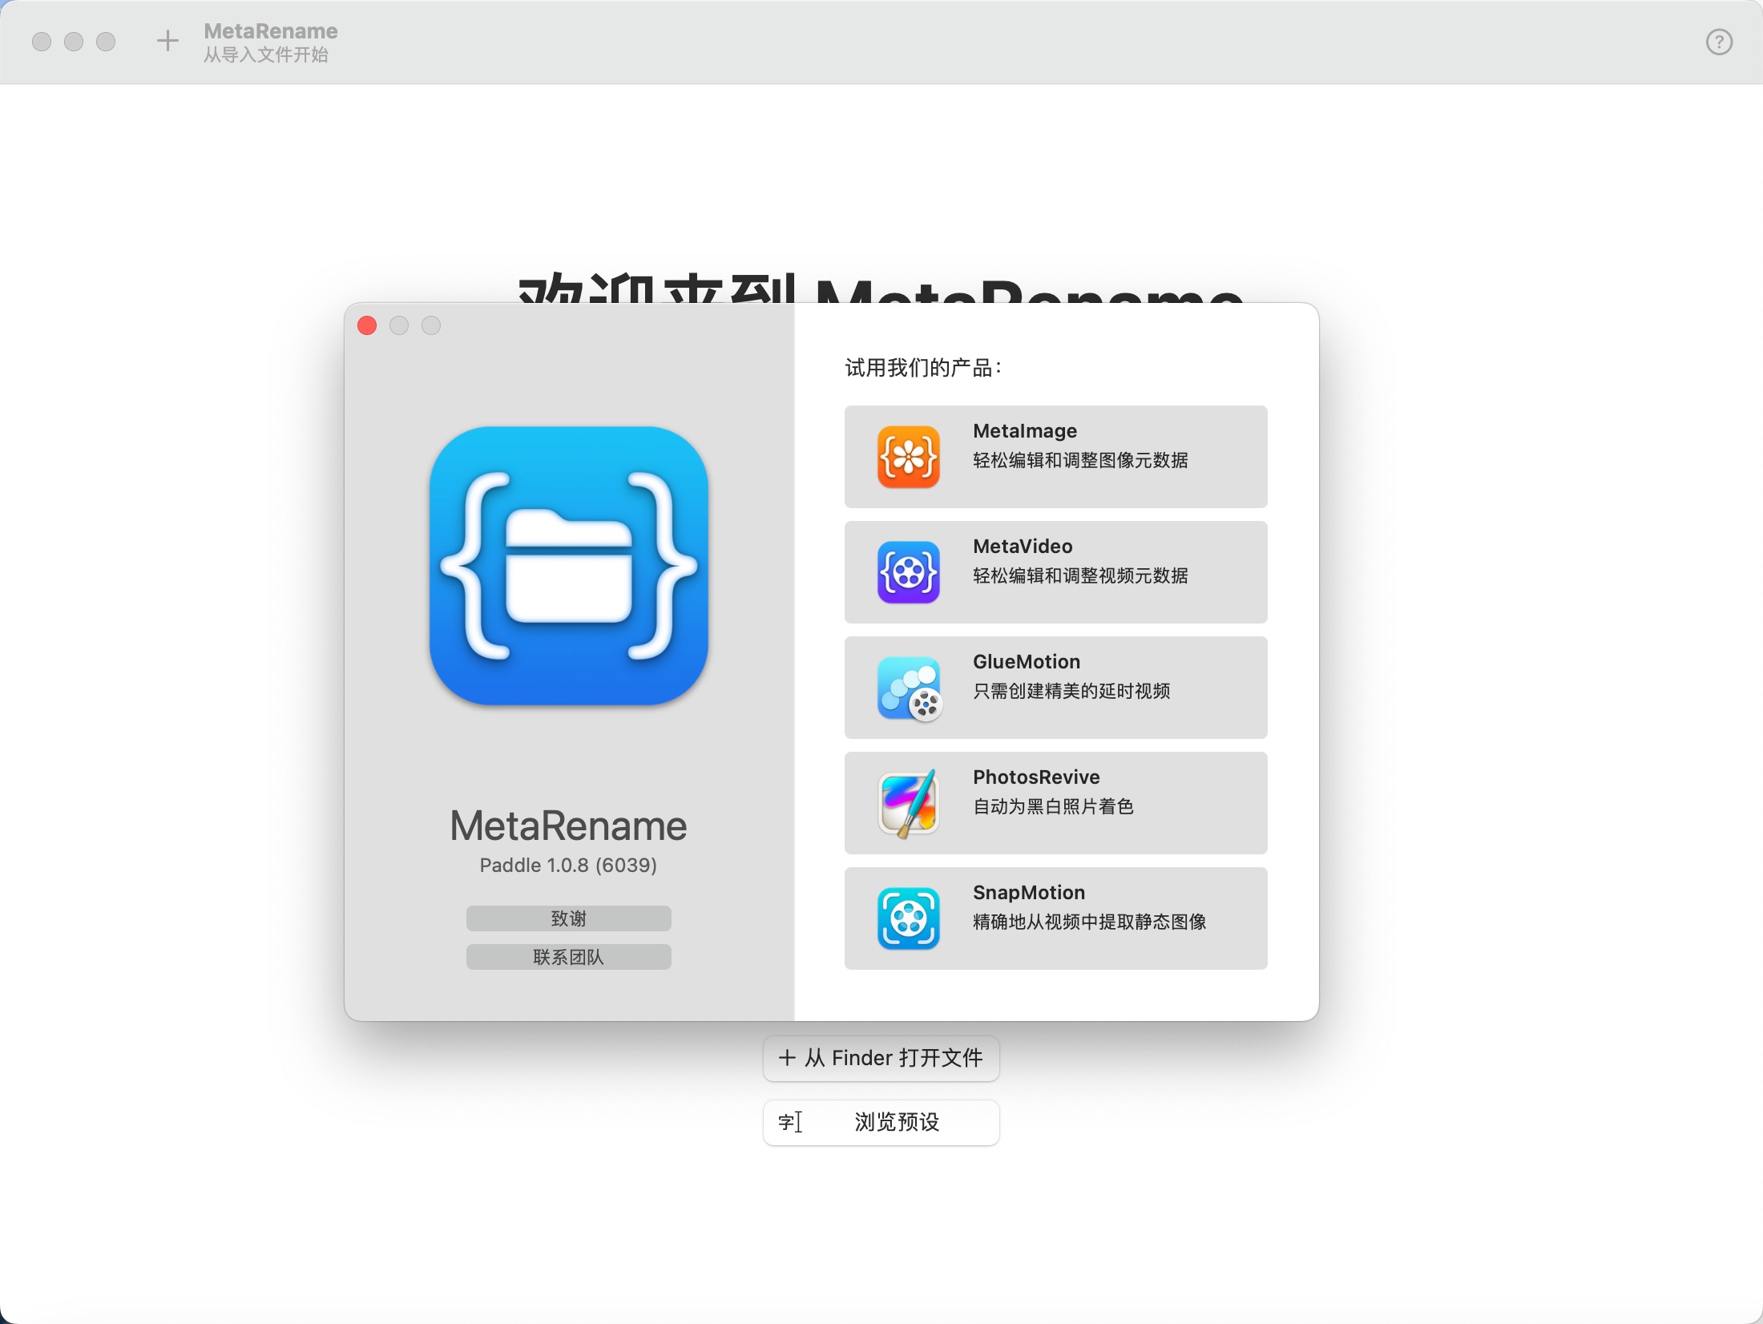Click version text Paddle 1.0.8 (6039)
This screenshot has height=1324, width=1763.
[568, 866]
